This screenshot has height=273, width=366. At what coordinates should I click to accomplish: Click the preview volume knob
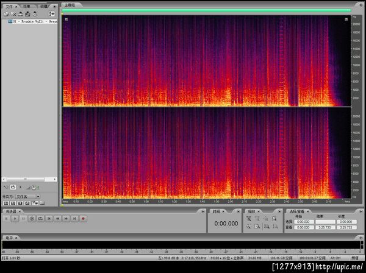34,187
